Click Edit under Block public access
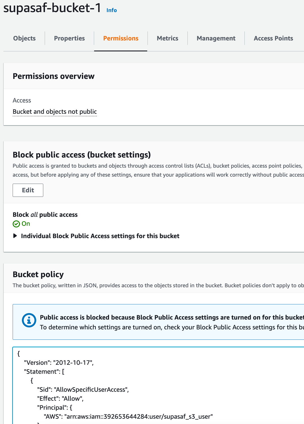The width and height of the screenshot is (304, 424). (28, 190)
